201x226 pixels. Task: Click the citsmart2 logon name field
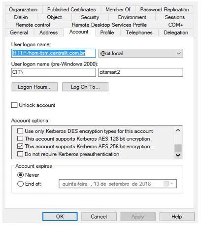141,72
